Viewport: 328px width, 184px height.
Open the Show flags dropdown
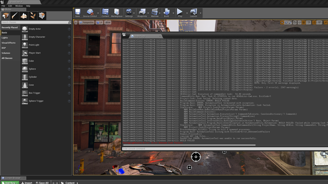point(108,22)
